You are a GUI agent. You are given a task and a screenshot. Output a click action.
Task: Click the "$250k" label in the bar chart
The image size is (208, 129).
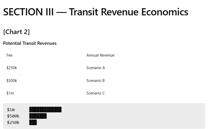click(x=13, y=123)
